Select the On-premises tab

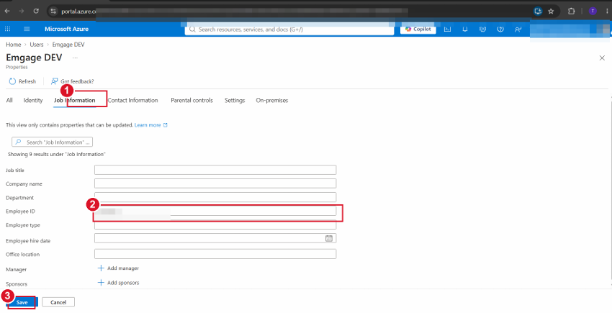(272, 100)
